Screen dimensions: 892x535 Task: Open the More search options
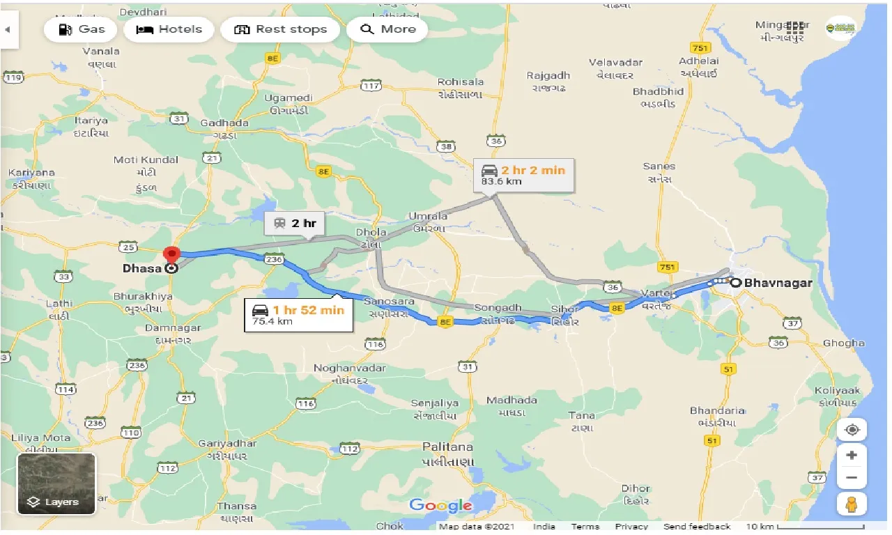(x=387, y=29)
